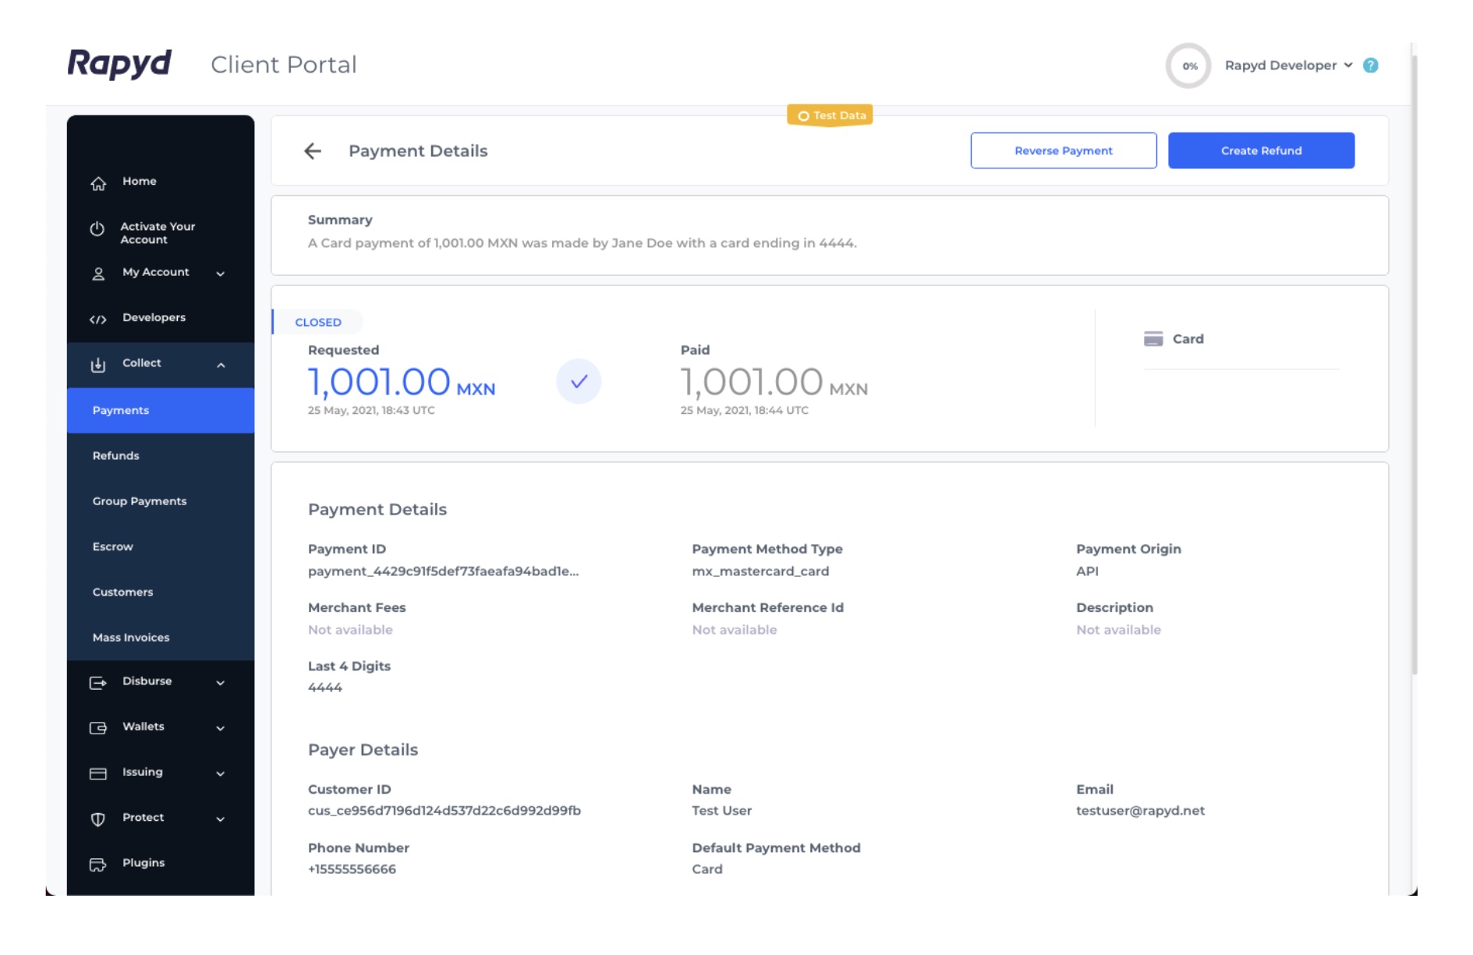The image size is (1473, 955).
Task: Select the Customers sidebar entry
Action: (123, 592)
